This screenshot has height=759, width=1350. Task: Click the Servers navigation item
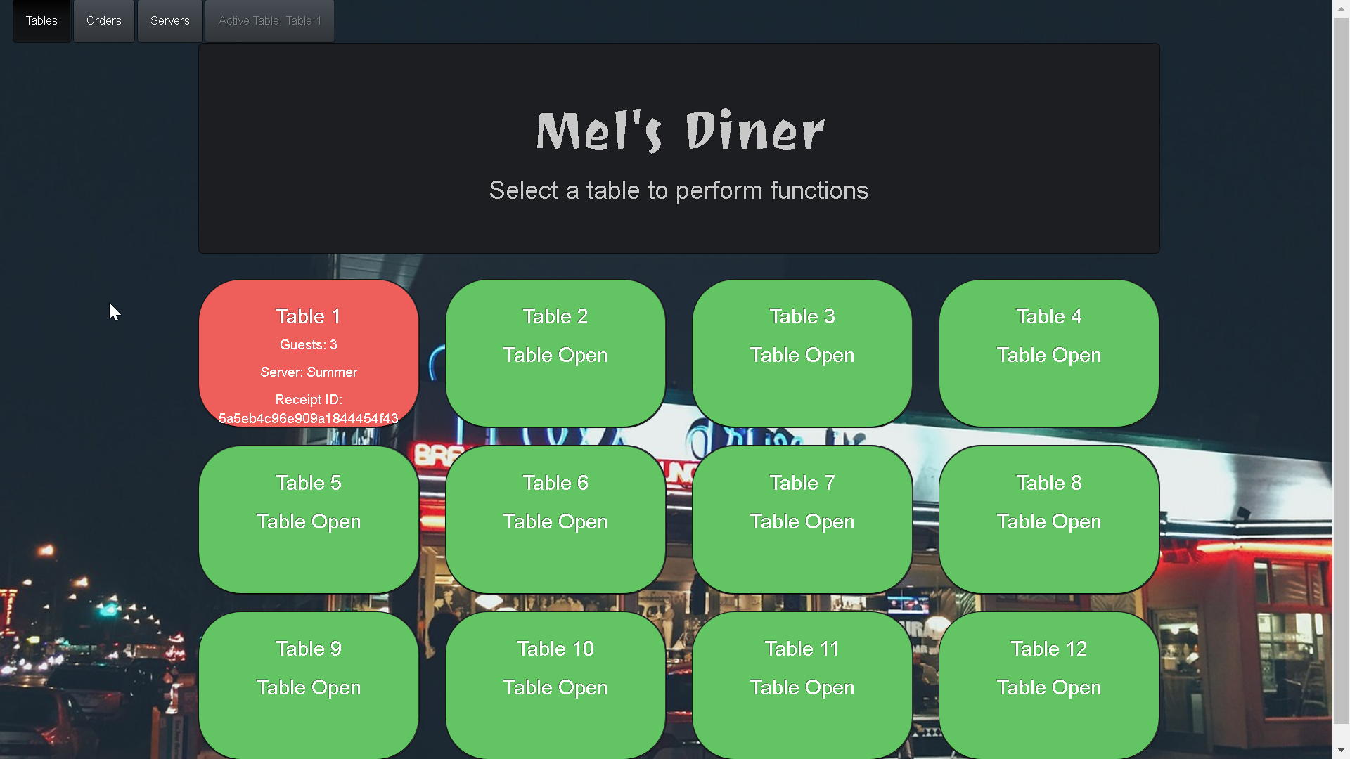tap(169, 20)
